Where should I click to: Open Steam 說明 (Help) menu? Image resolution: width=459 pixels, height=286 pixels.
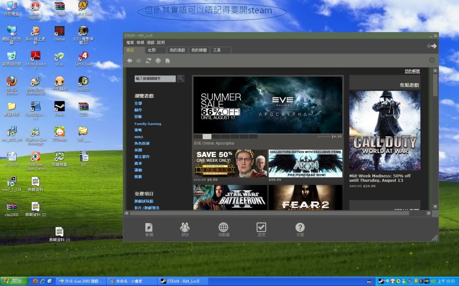click(161, 42)
